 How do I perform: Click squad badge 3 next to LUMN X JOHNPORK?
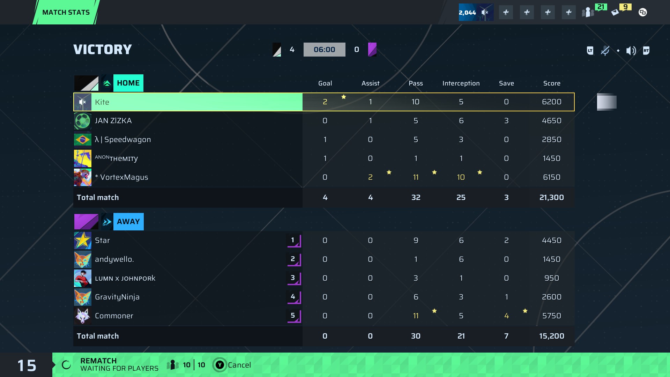[294, 278]
